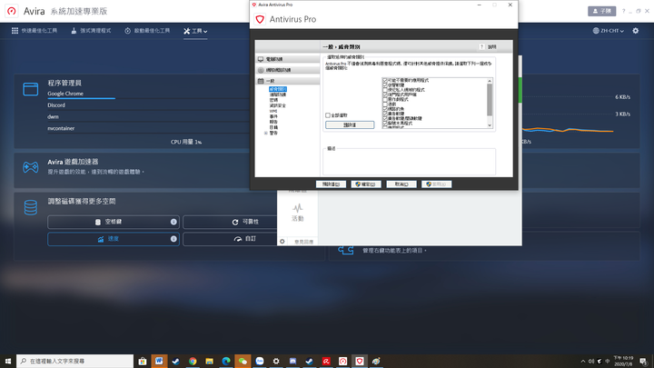The height and width of the screenshot is (368, 654).
Task: Click the Antivirus Pro shield logo
Action: tap(260, 19)
